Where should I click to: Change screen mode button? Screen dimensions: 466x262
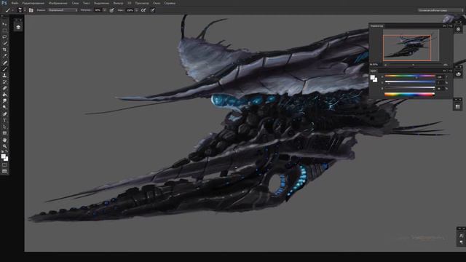4,172
